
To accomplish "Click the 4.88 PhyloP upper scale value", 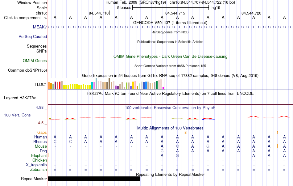I will pos(39,108).
